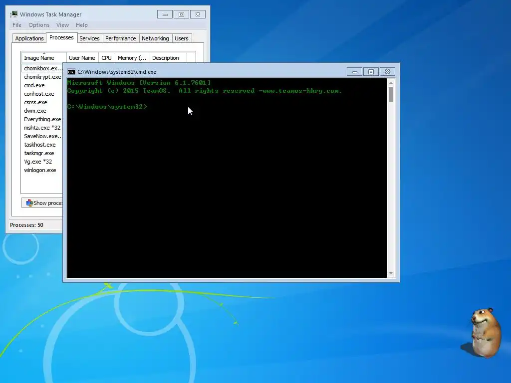Switch to the Performance tab

tap(120, 38)
